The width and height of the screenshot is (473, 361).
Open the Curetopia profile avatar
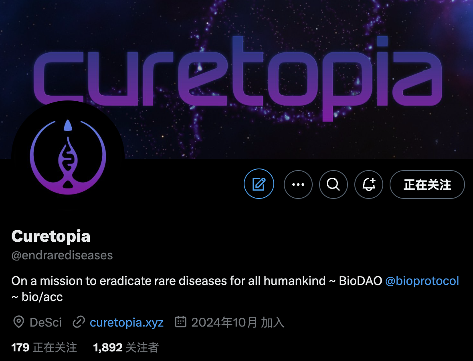click(x=68, y=157)
